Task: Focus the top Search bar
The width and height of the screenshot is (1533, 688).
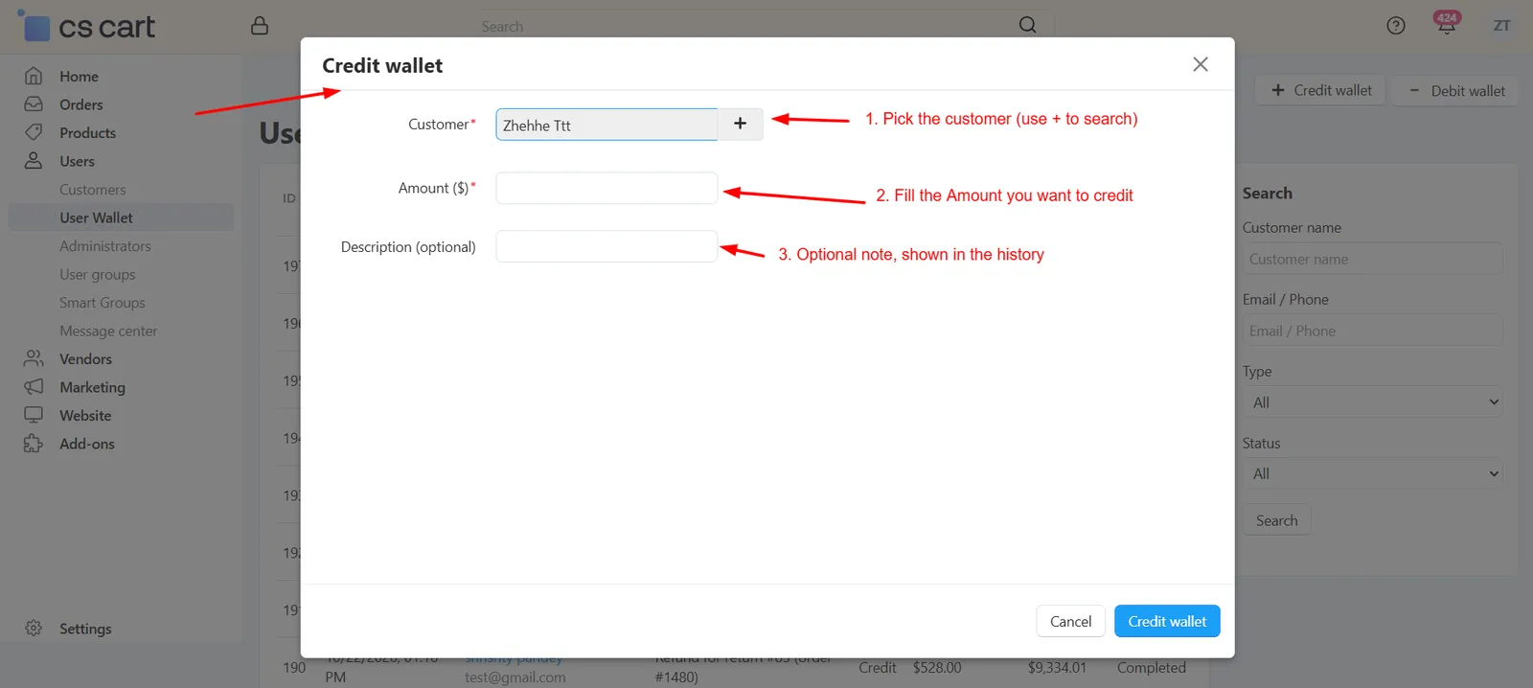Action: click(747, 26)
